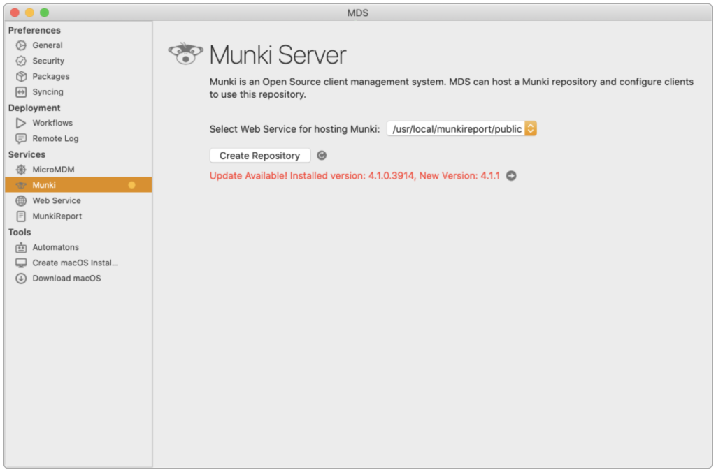Click the Download macOS arrow icon
Image resolution: width=716 pixels, height=472 pixels.
21,278
